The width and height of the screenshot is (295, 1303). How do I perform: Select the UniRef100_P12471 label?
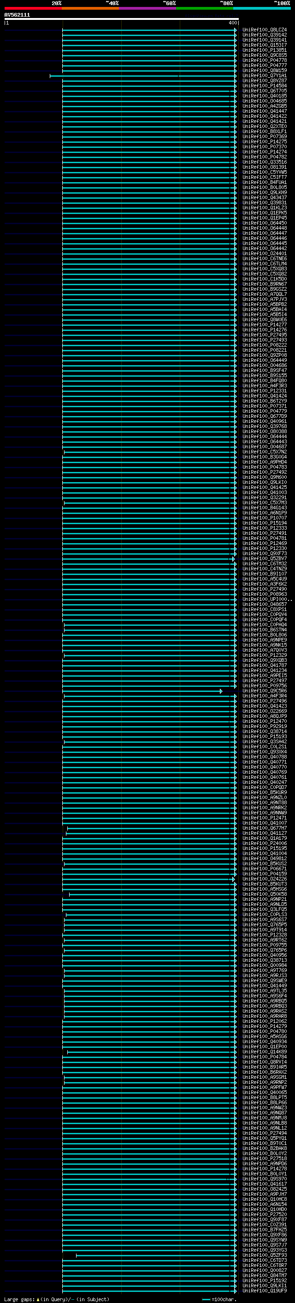click(264, 819)
